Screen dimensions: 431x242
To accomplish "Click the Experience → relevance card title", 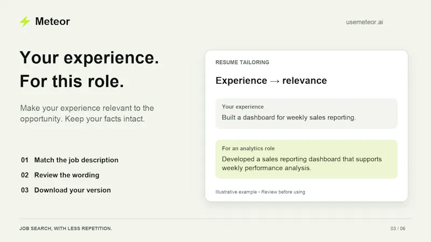I will 271,80.
